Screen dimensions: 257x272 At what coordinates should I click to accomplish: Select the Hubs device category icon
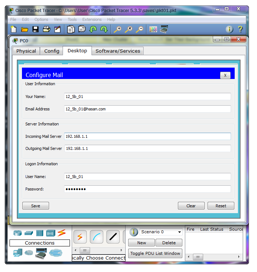(x=40, y=233)
